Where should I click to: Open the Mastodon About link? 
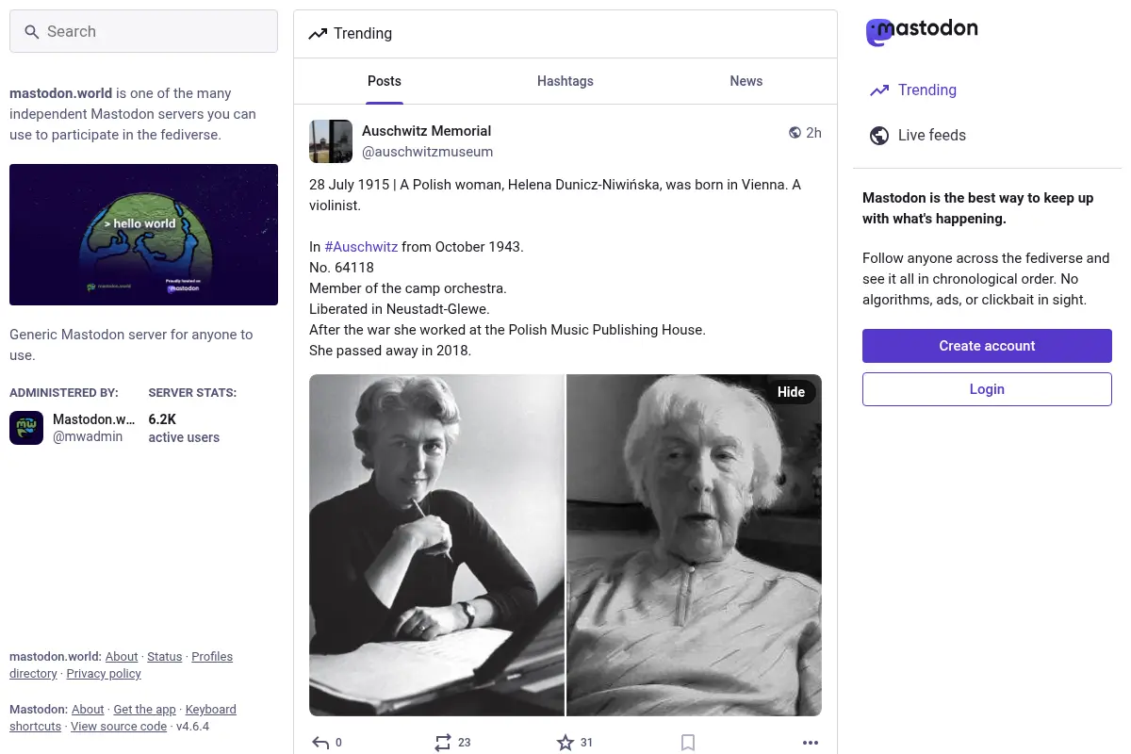tap(88, 710)
